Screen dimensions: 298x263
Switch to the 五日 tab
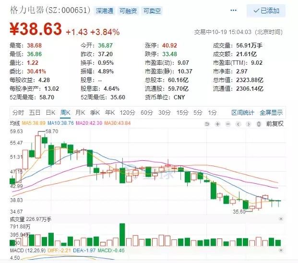(35, 112)
